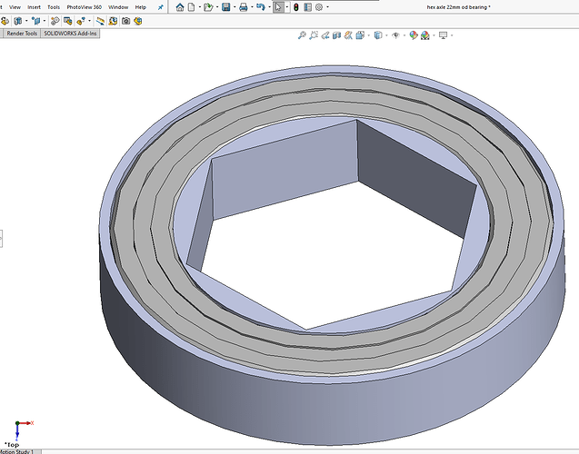Switch to the Render Tools tab
The image size is (579, 454).
click(22, 34)
